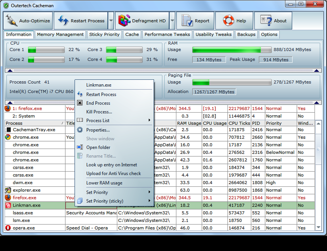The image size is (327, 251).
Task: Sort by the RAM Usage column header
Action: [x=189, y=123]
